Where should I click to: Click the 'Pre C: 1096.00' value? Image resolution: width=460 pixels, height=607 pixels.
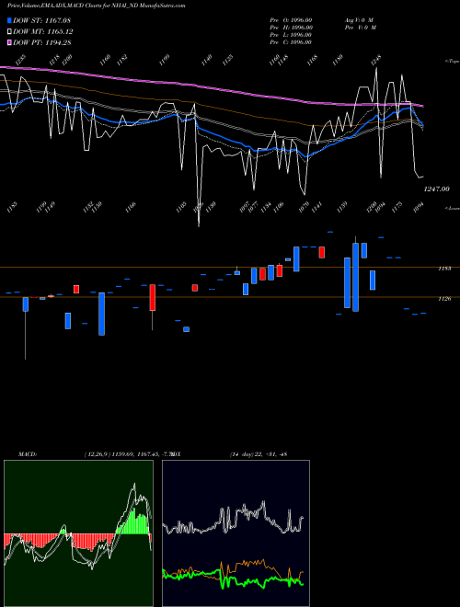[x=291, y=42]
